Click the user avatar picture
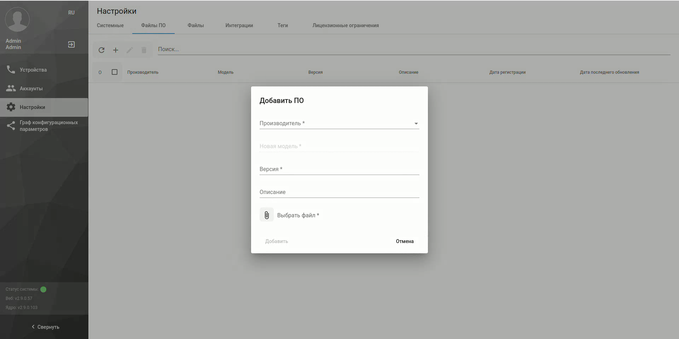The image size is (679, 339). point(17,19)
